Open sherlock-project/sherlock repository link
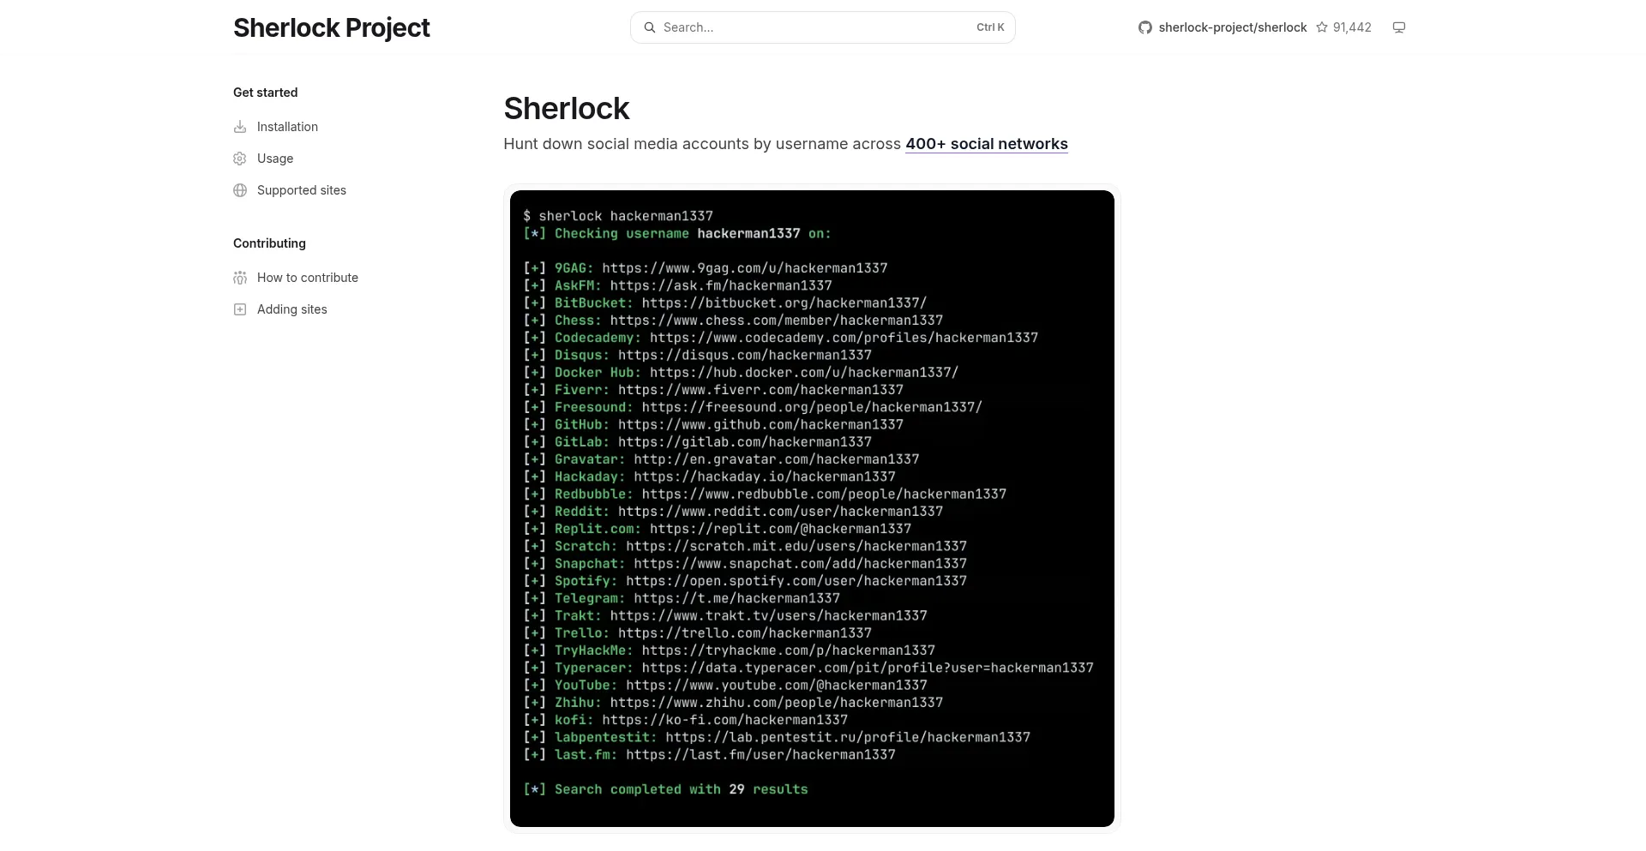The height and width of the screenshot is (851, 1646). 1232,27
